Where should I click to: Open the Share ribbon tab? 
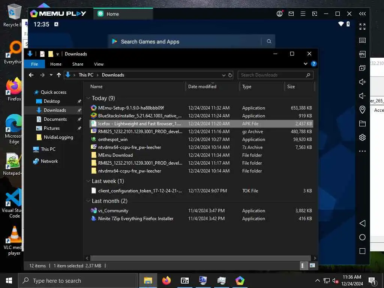78,64
